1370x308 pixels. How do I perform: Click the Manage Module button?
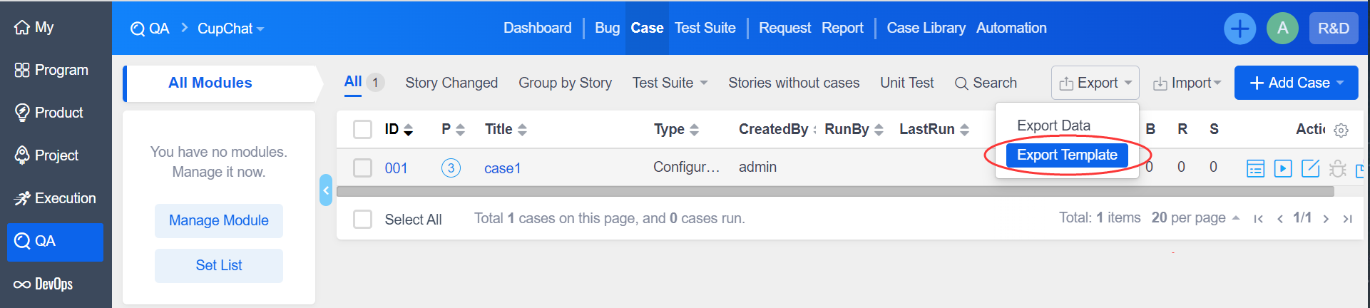tap(218, 220)
